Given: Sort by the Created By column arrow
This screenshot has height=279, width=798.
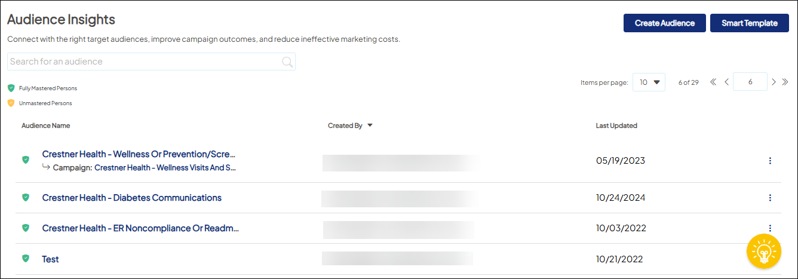Looking at the screenshot, I should tap(370, 125).
